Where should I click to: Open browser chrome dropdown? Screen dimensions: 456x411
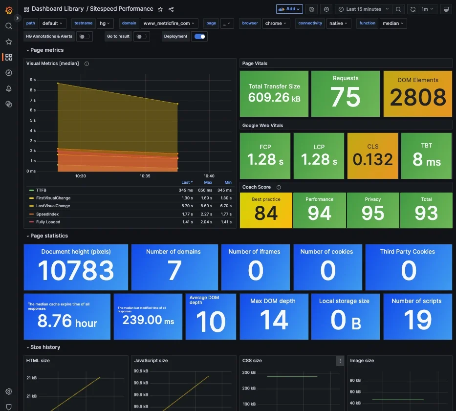pyautogui.click(x=276, y=23)
